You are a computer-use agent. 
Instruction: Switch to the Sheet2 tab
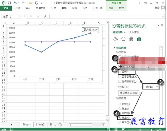tap(40, 125)
